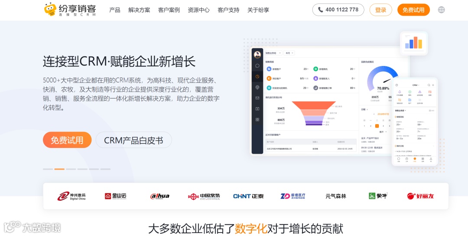This screenshot has height=236, width=468.
Task: Open the 解决方案 menu
Action: 139,10
